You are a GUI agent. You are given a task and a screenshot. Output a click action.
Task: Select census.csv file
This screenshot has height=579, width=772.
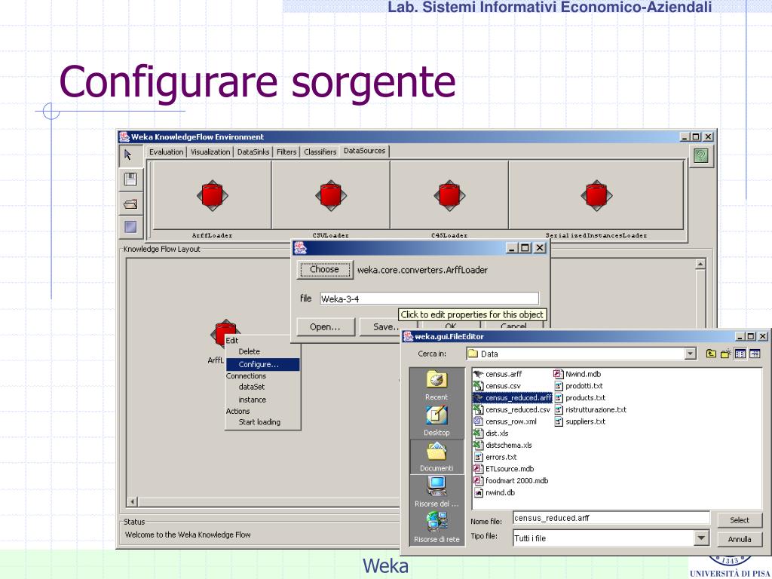[497, 386]
